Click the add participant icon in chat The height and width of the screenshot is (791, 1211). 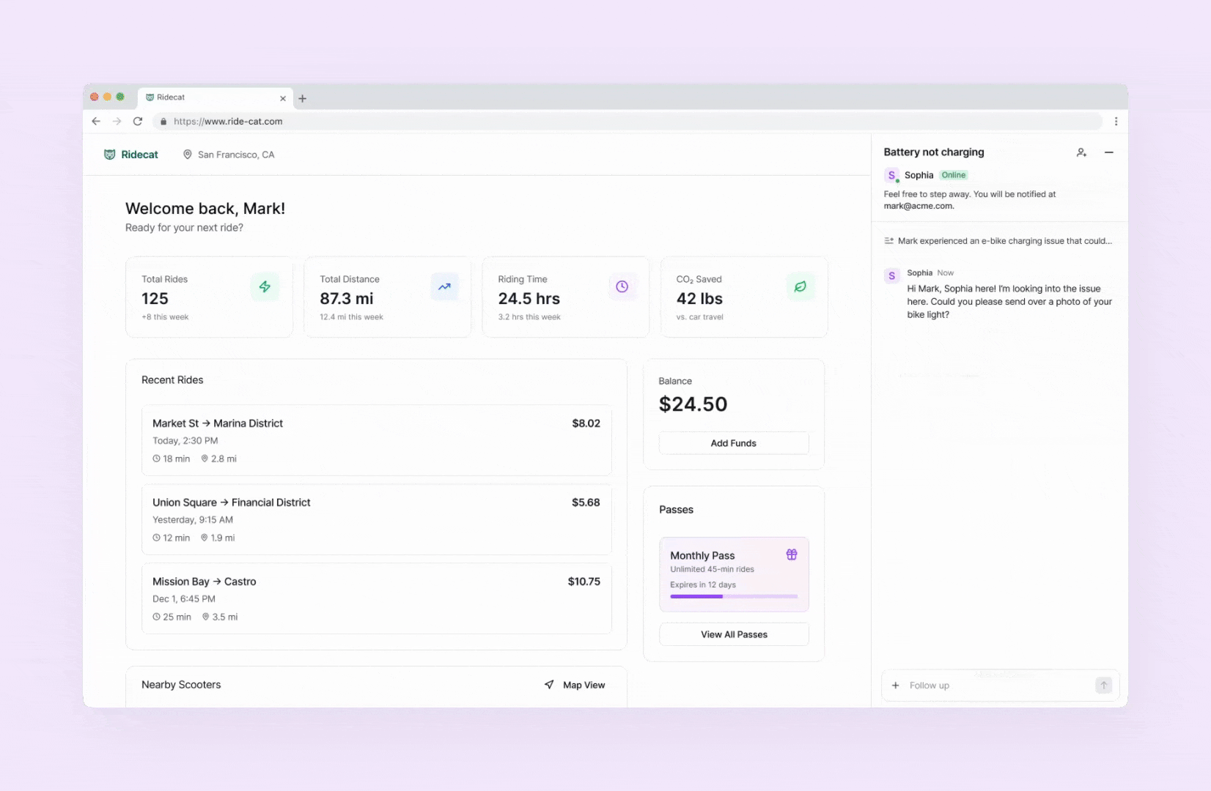tap(1081, 152)
